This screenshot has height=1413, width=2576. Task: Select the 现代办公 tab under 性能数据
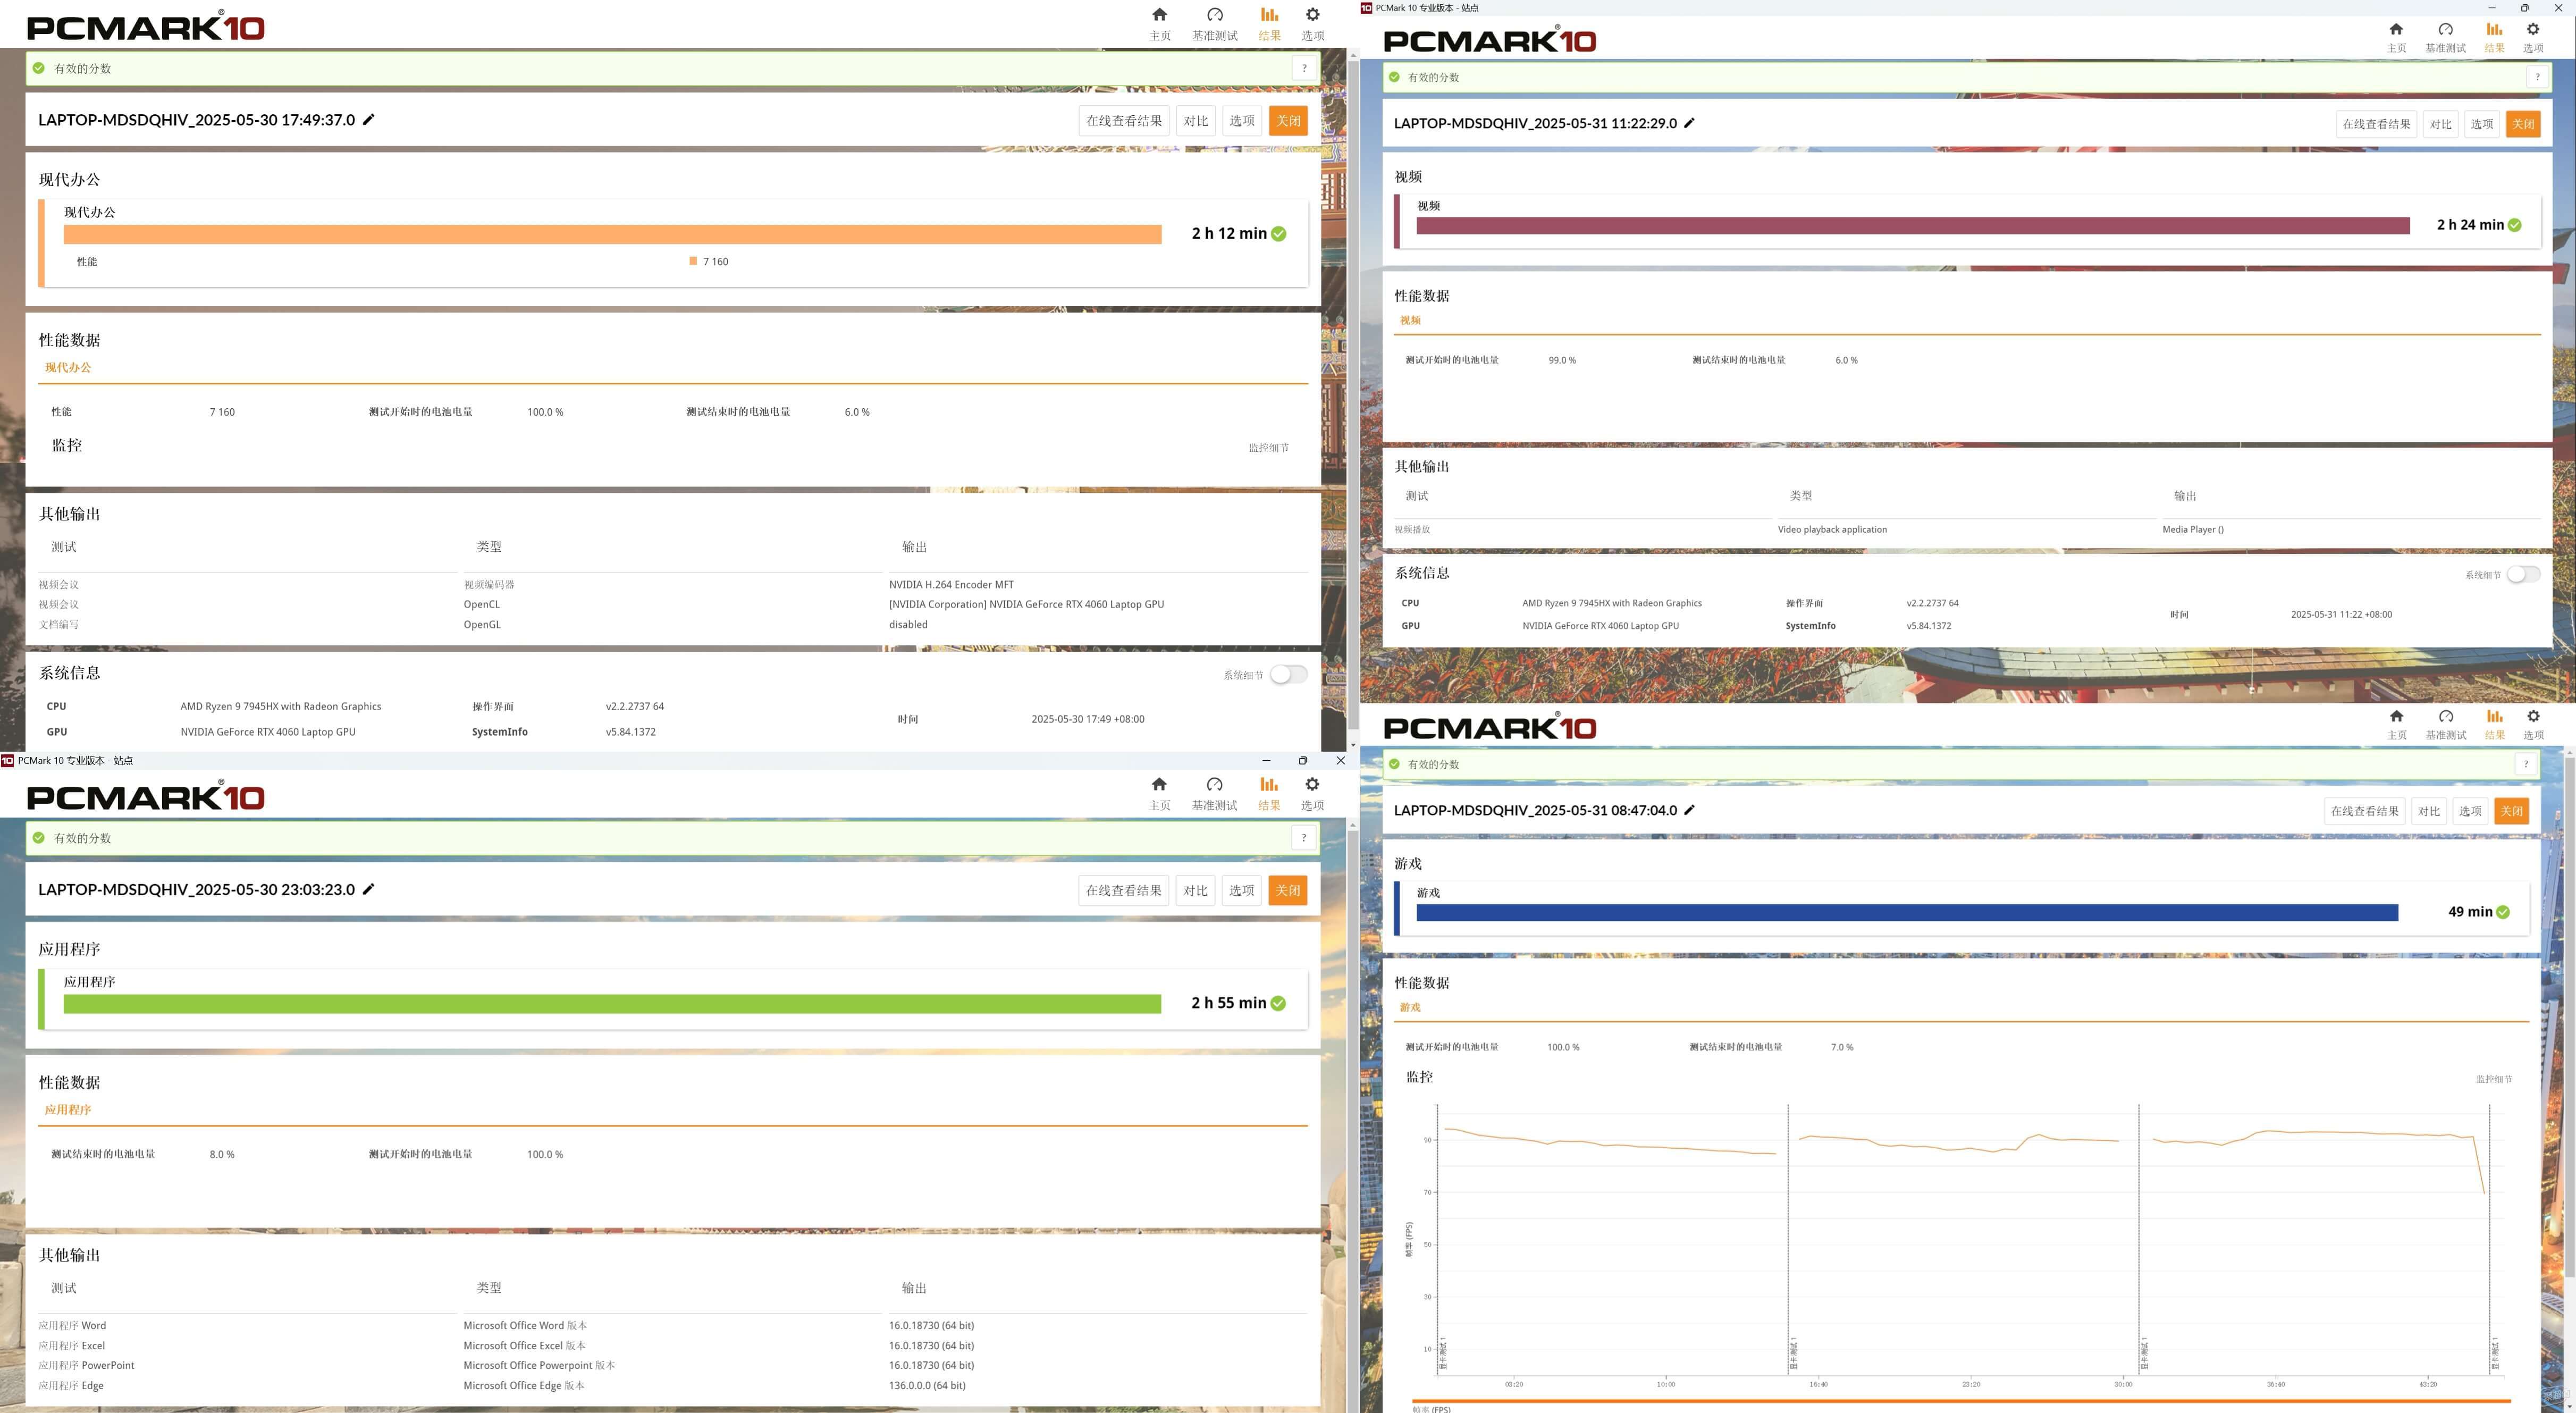coord(68,367)
